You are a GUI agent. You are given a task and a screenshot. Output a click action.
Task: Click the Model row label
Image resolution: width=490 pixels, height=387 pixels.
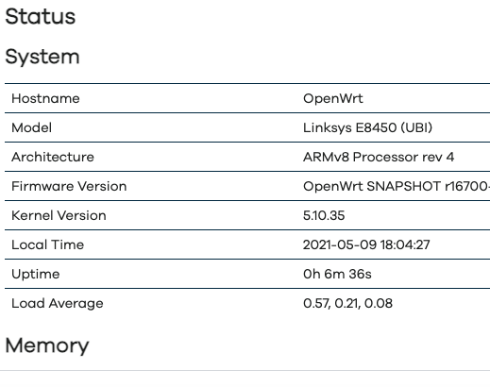31,127
